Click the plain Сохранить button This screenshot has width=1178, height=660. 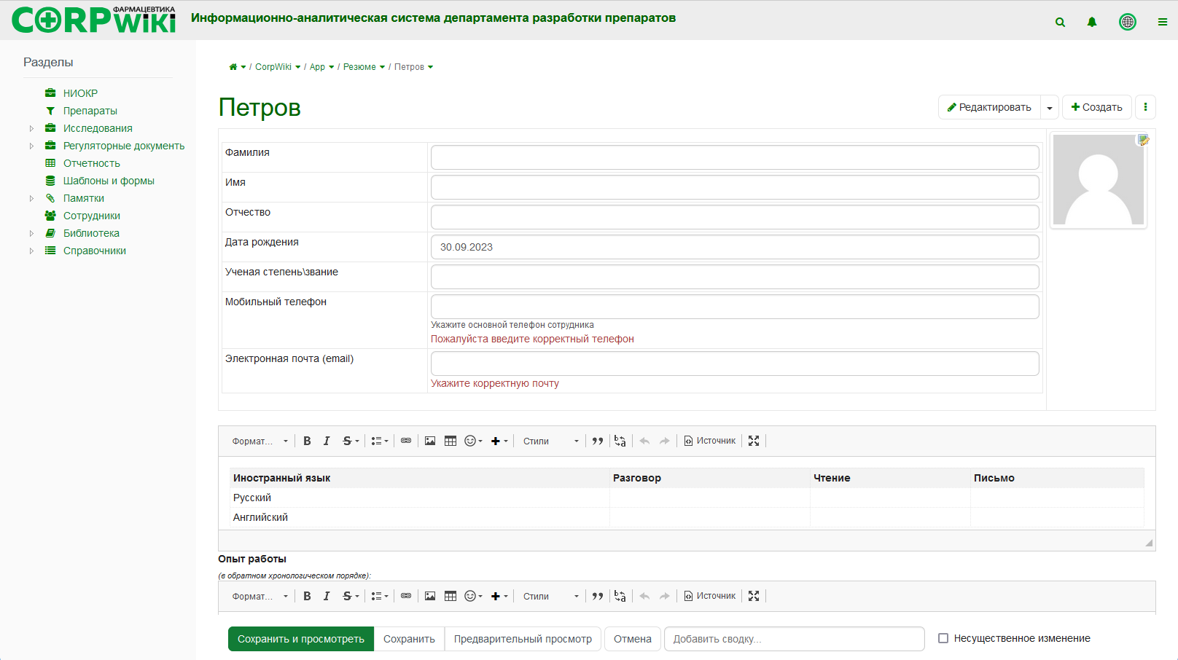pos(409,639)
